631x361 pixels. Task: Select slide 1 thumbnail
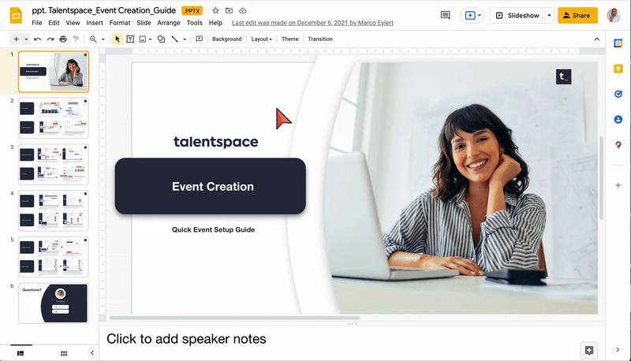[54, 72]
